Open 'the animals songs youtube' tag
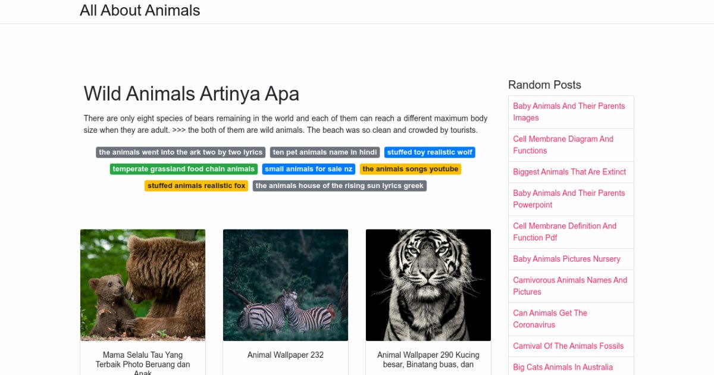 [x=410, y=169]
